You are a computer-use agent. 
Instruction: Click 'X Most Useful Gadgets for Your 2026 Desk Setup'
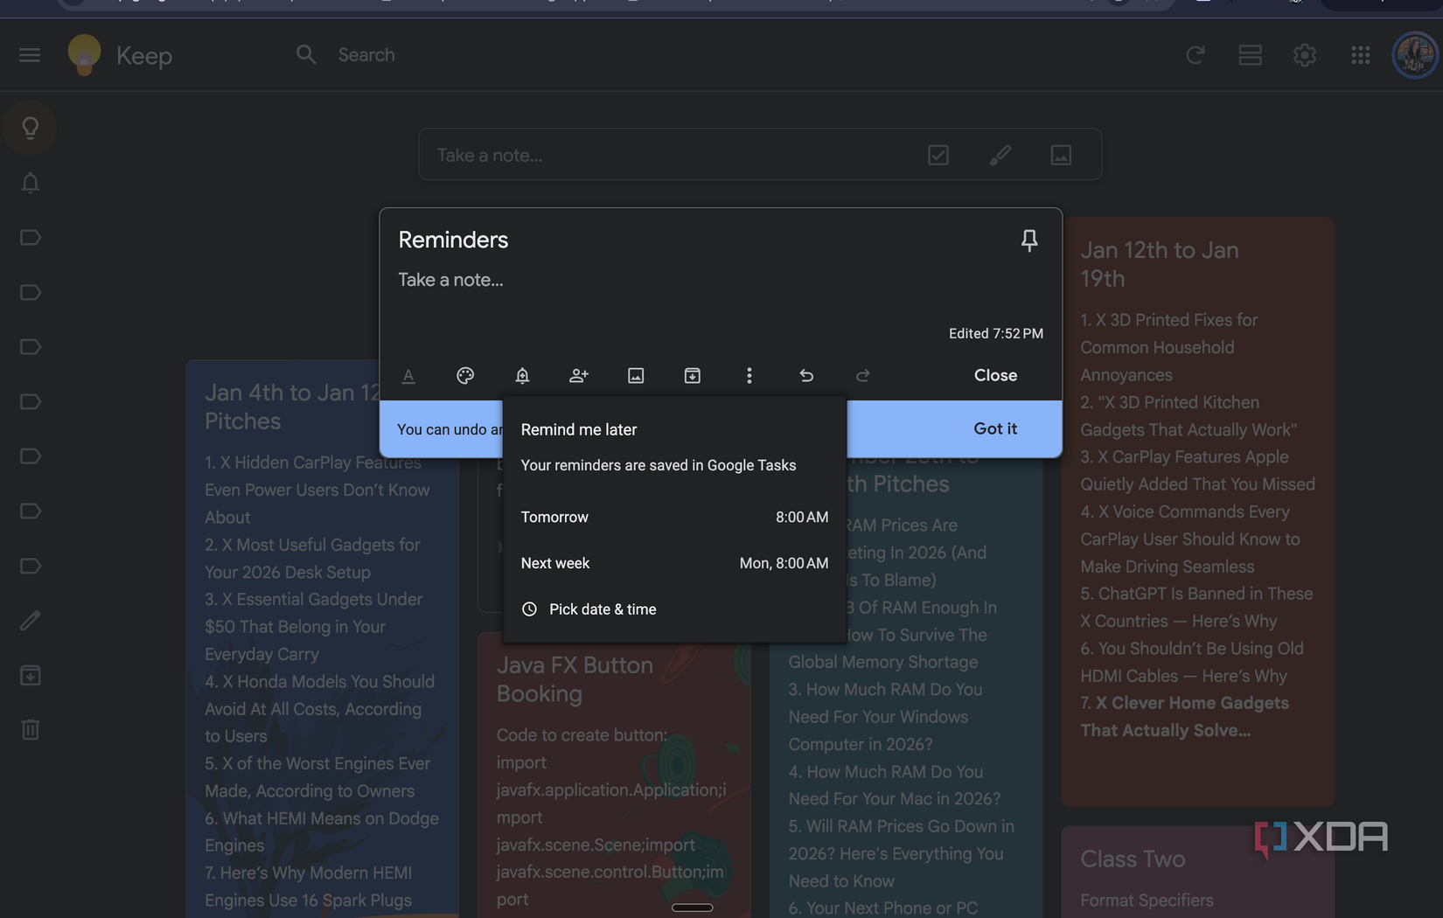(312, 558)
